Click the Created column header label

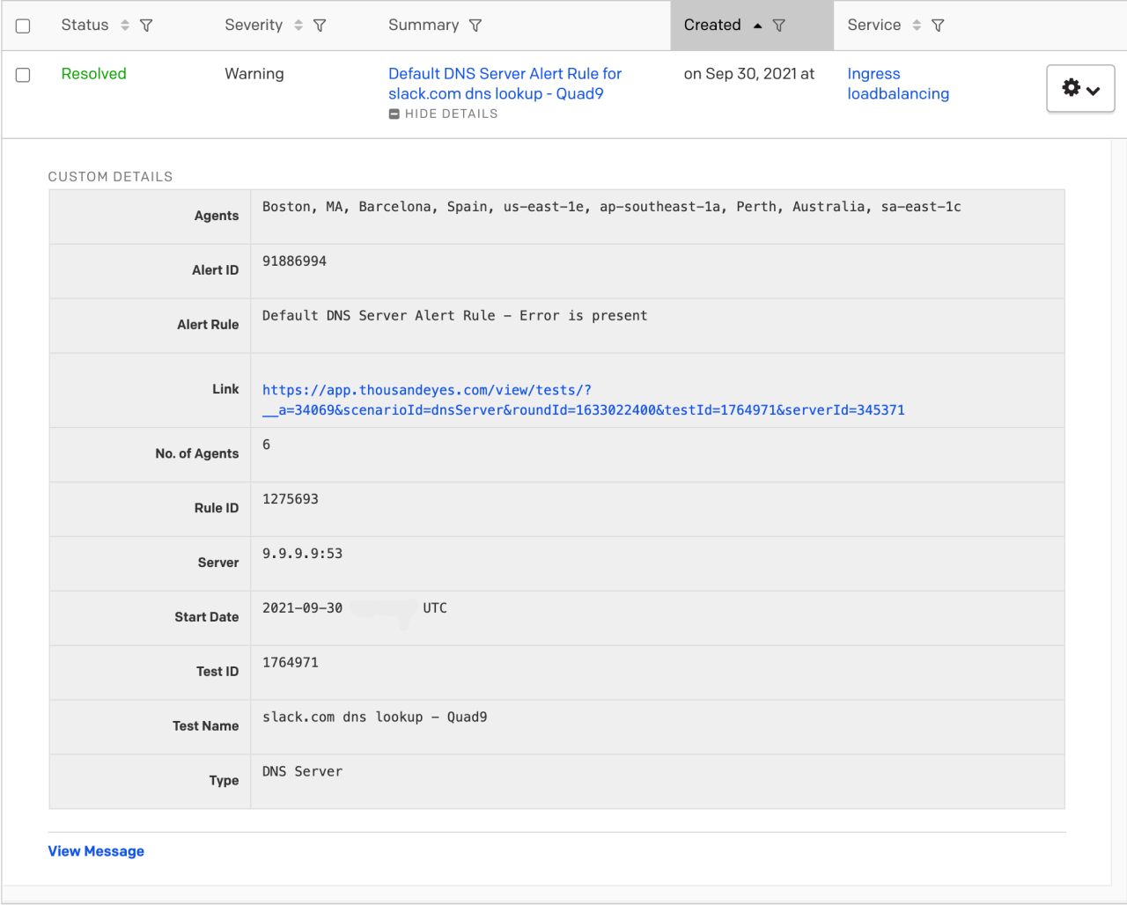(711, 26)
